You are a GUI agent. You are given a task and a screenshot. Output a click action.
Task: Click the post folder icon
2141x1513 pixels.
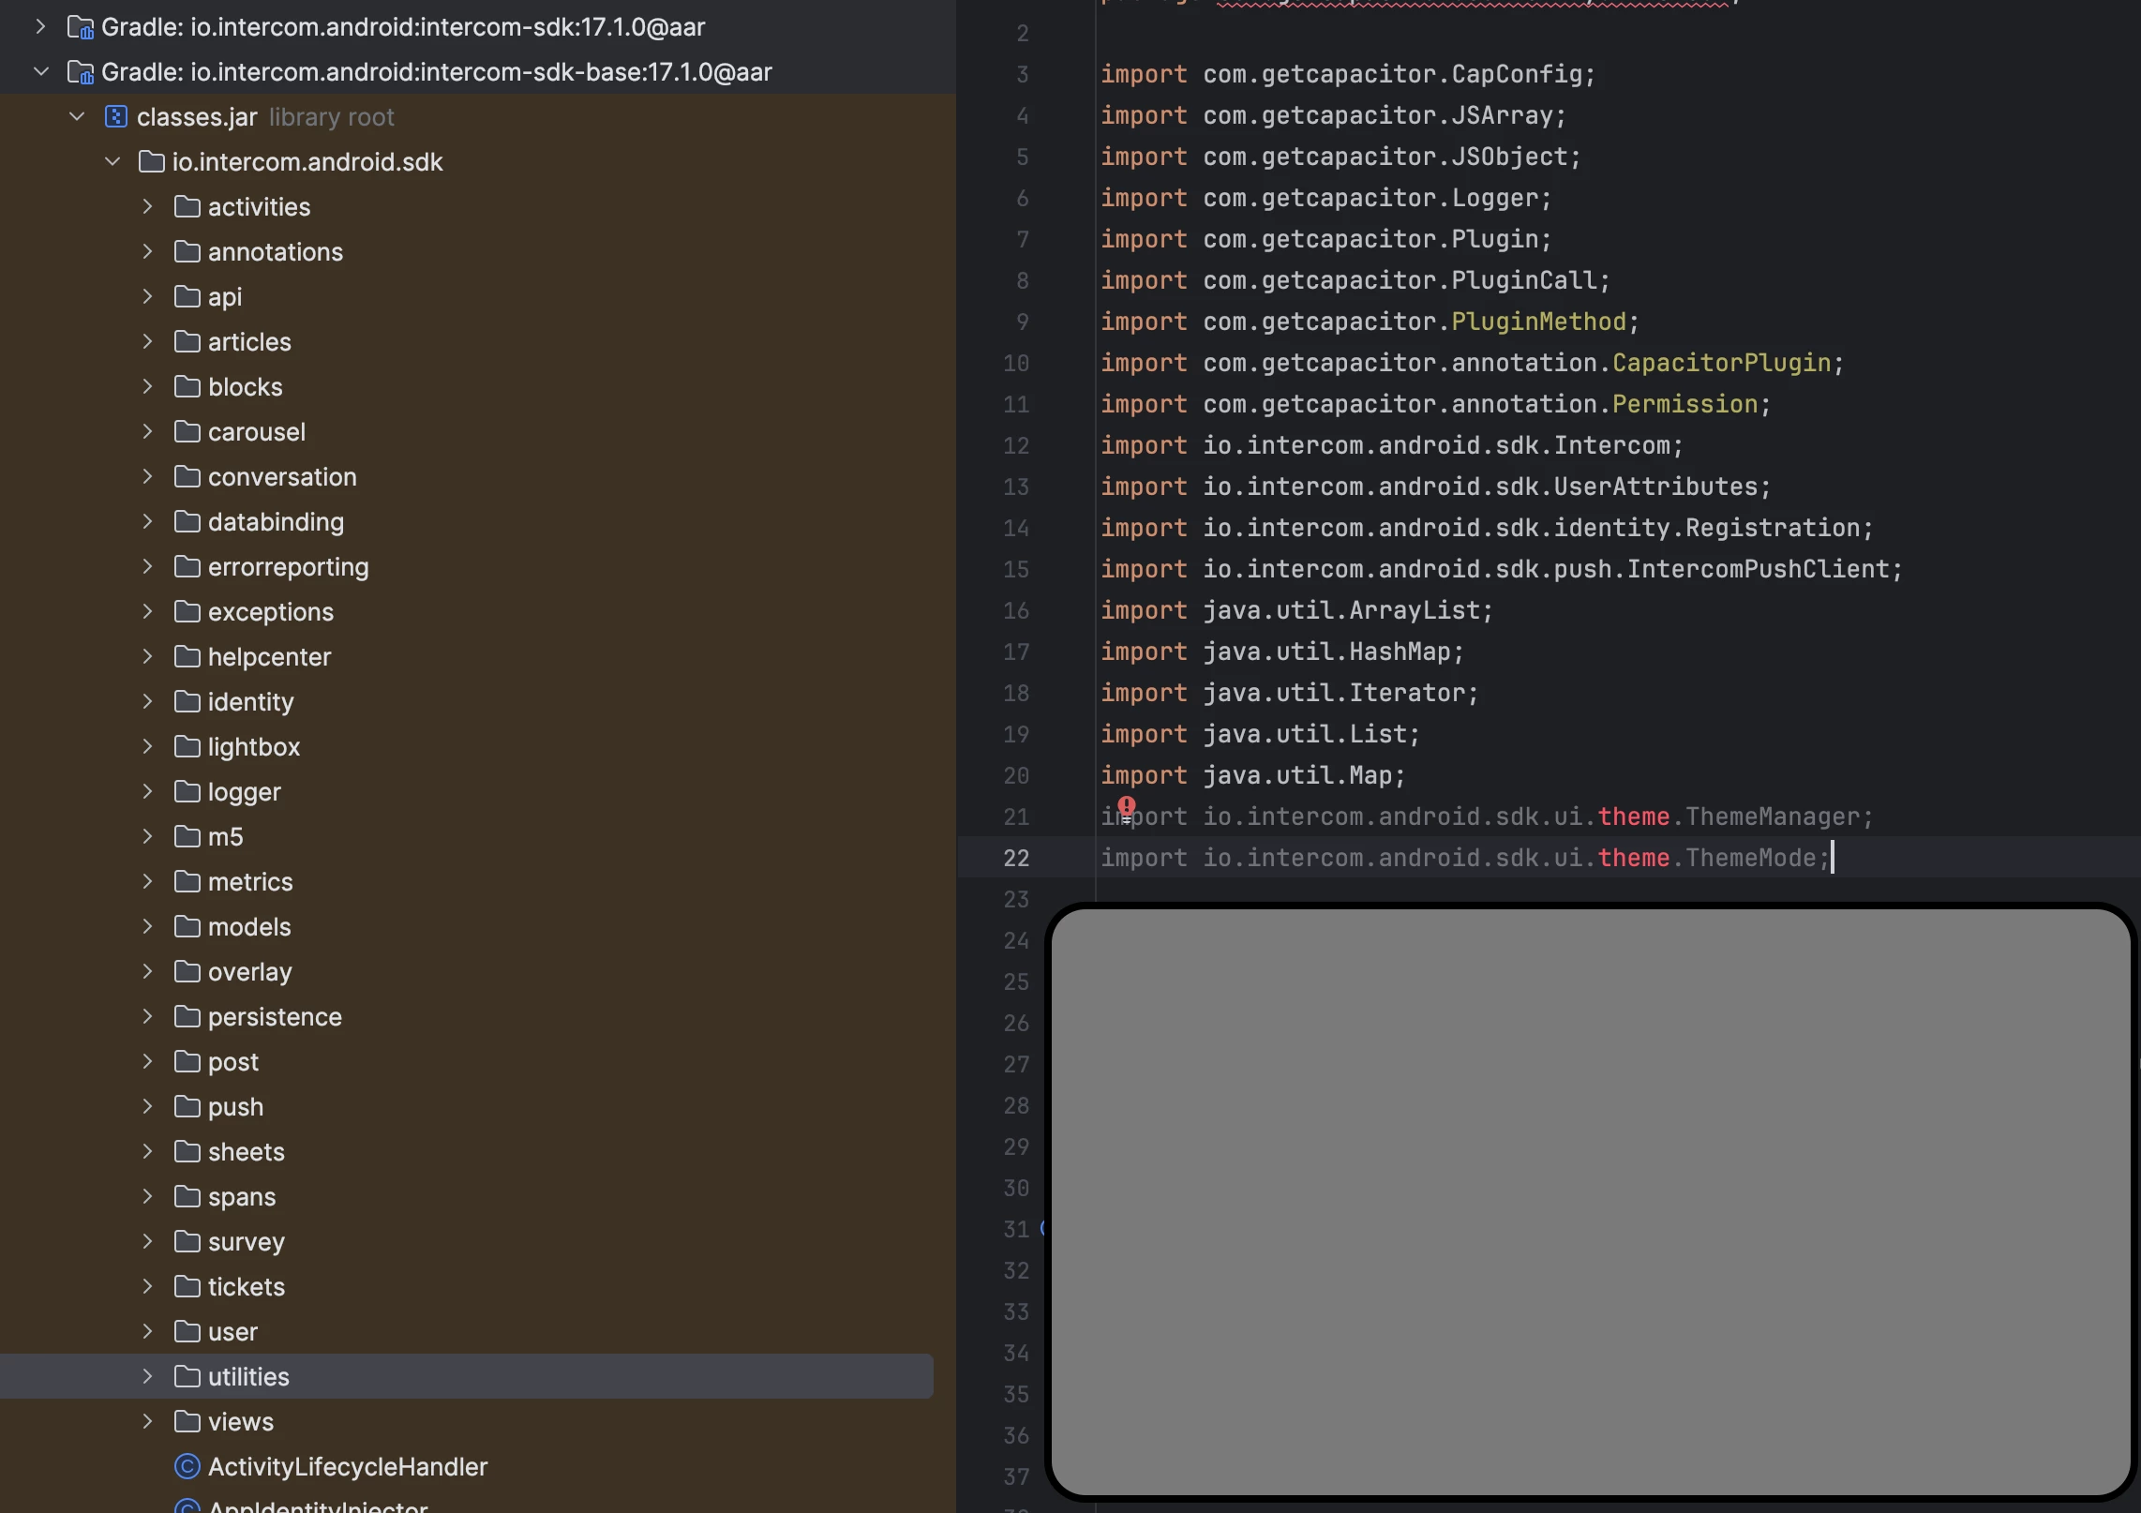click(x=187, y=1062)
